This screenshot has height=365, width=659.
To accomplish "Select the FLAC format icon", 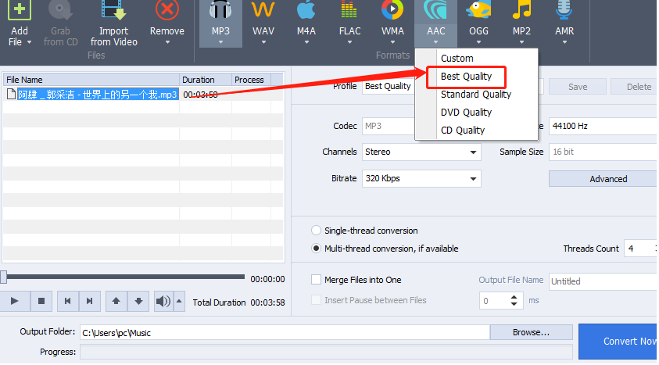I will tap(349, 10).
